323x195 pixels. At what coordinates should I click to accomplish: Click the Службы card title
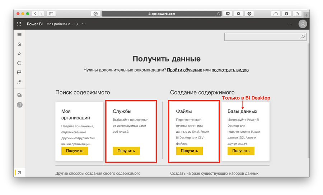click(x=122, y=111)
